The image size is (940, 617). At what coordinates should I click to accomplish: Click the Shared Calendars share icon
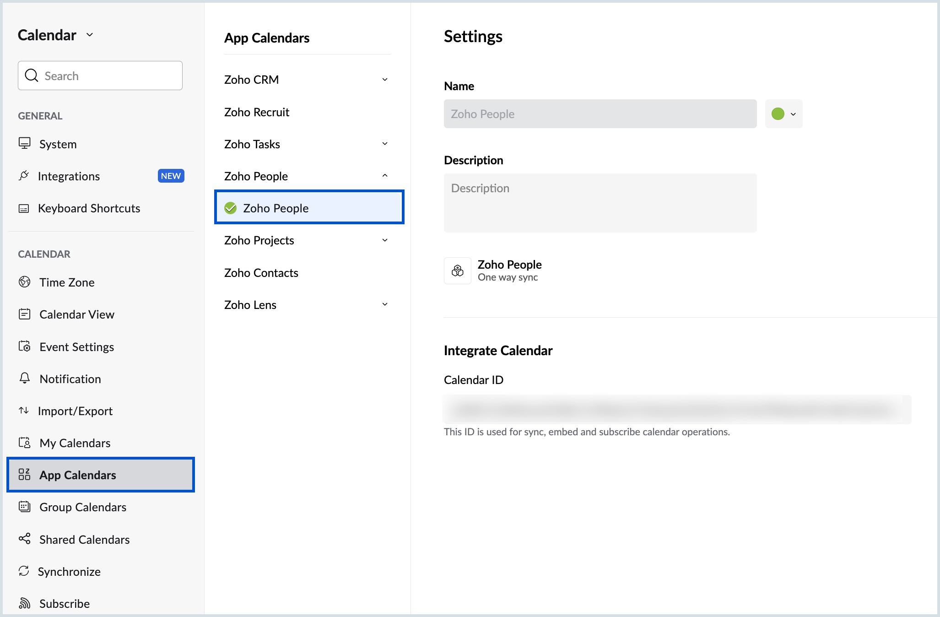(x=24, y=539)
